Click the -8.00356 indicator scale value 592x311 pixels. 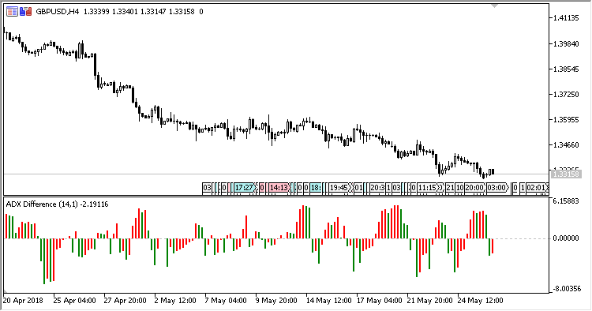(x=567, y=289)
